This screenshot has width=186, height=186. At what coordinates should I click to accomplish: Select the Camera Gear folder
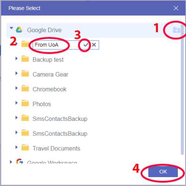[50, 74]
